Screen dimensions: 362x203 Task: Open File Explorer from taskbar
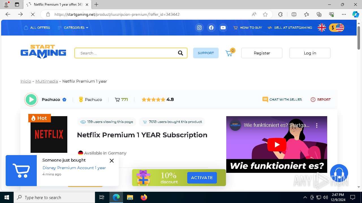[x=130, y=197]
